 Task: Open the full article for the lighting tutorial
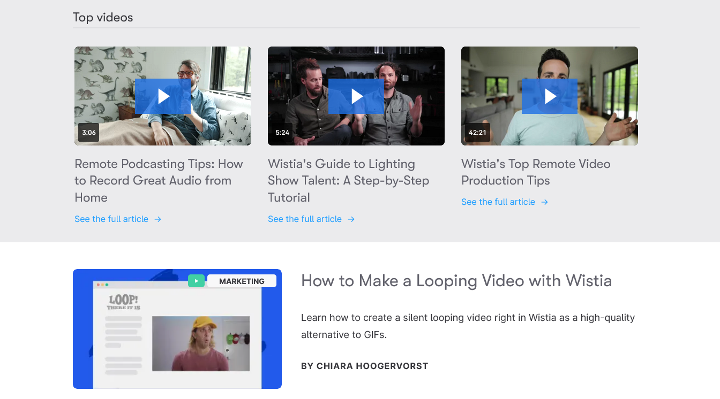coord(304,219)
